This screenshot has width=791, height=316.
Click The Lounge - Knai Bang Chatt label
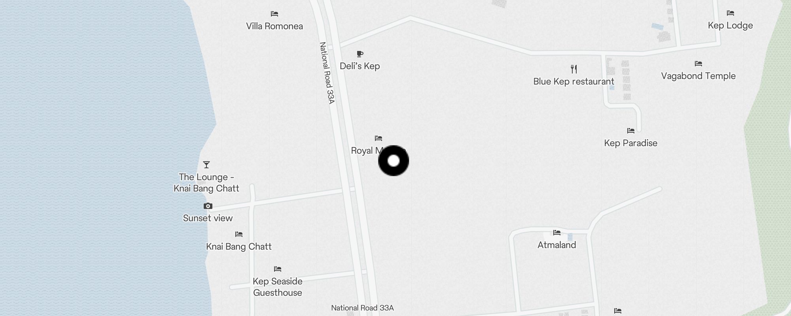pyautogui.click(x=206, y=182)
